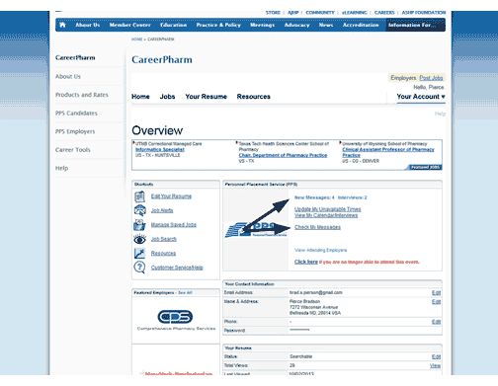Screen dimensions: 498x386
Task: Open the Member Center menu
Action: pyautogui.click(x=129, y=25)
